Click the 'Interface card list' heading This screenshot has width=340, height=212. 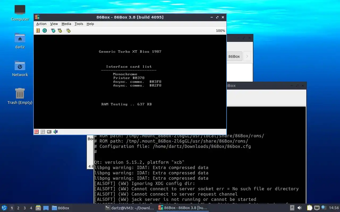click(x=129, y=67)
